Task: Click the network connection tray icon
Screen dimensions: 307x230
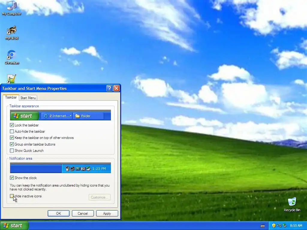Action: pyautogui.click(x=279, y=226)
